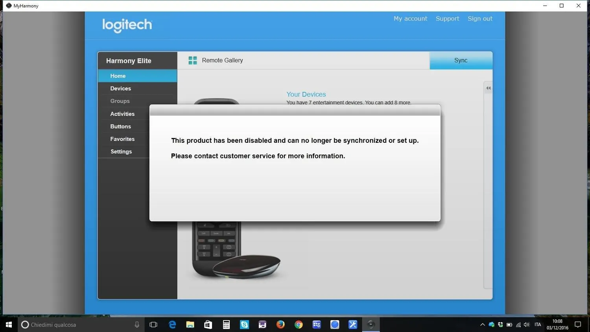This screenshot has height=332, width=590.
Task: Click the Harmony Elite sidebar title
Action: pyautogui.click(x=129, y=61)
